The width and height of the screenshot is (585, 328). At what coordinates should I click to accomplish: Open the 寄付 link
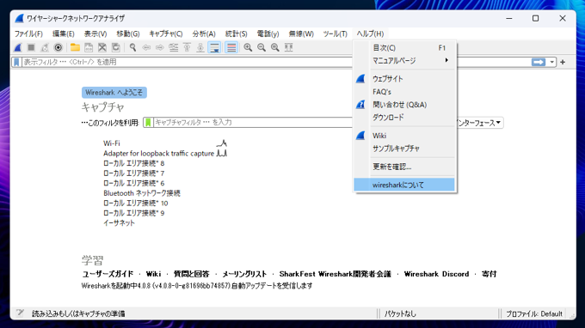click(x=490, y=274)
